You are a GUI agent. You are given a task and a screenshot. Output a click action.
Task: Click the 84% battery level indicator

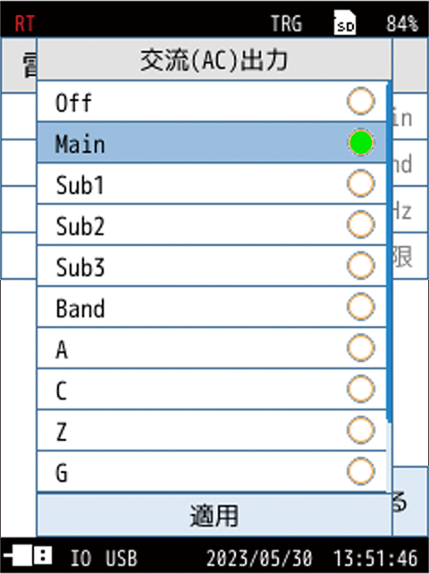click(x=402, y=24)
